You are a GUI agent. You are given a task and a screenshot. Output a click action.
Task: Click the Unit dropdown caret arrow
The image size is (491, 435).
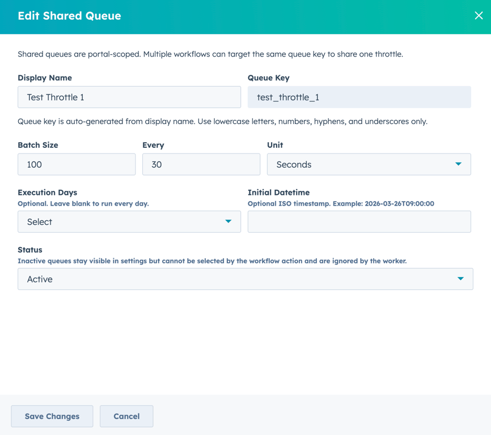pos(458,164)
